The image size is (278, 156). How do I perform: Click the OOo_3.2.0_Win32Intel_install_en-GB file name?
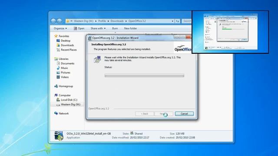(89, 133)
